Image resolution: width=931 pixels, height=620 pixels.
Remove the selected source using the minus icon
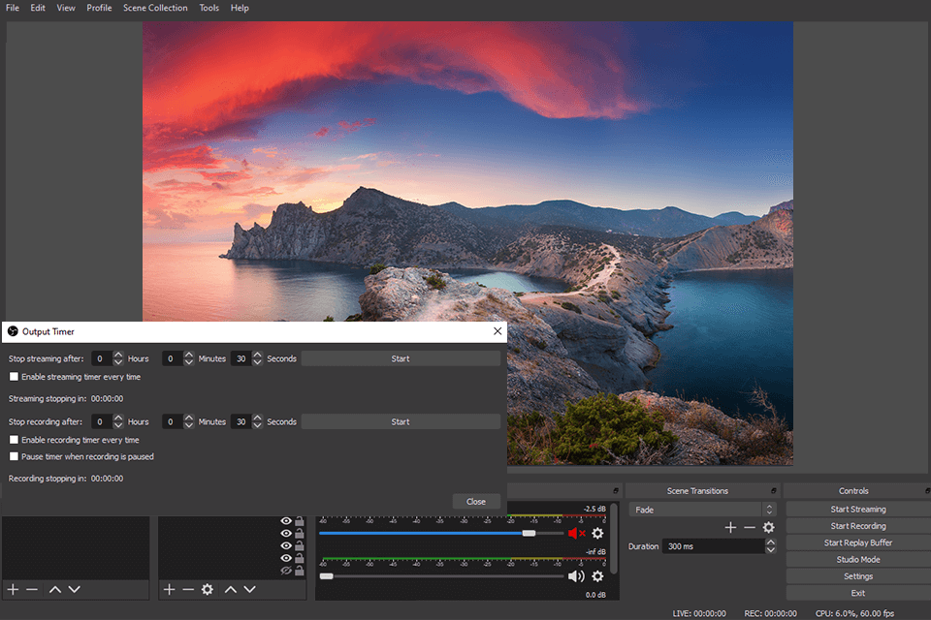pos(188,589)
